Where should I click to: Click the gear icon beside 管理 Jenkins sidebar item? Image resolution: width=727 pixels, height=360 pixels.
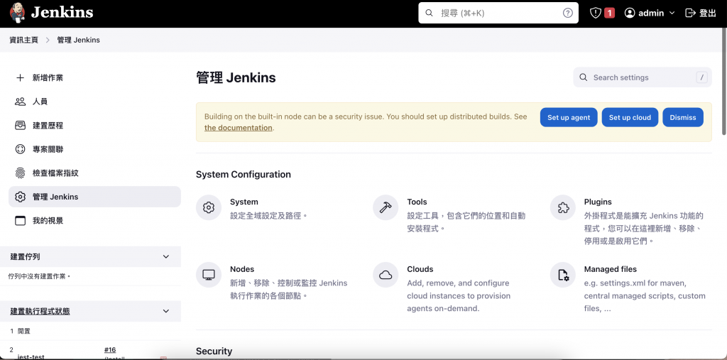[x=20, y=197]
